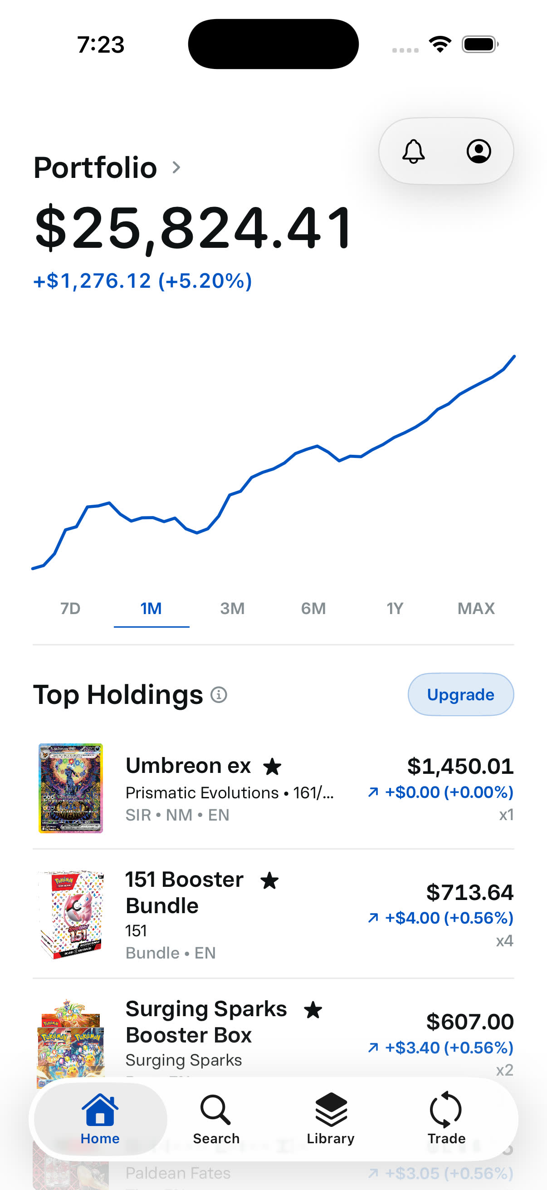
Task: Expand Portfolio via chevron arrow
Action: 176,167
